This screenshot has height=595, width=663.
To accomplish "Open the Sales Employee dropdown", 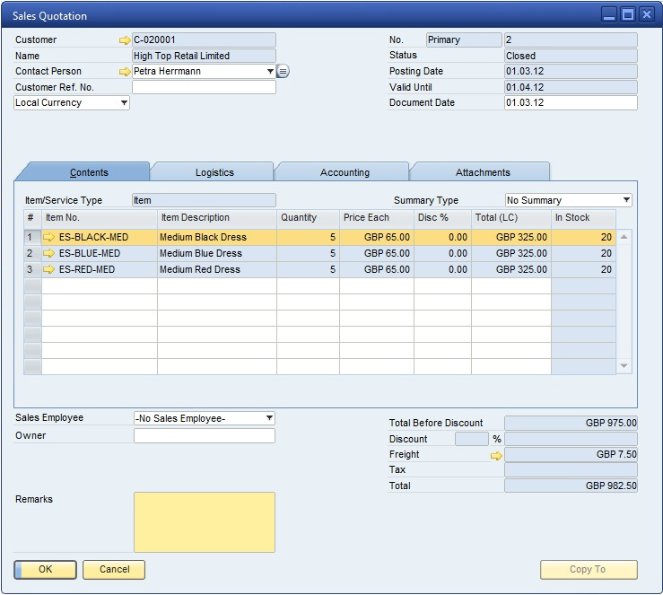I will pos(269,418).
